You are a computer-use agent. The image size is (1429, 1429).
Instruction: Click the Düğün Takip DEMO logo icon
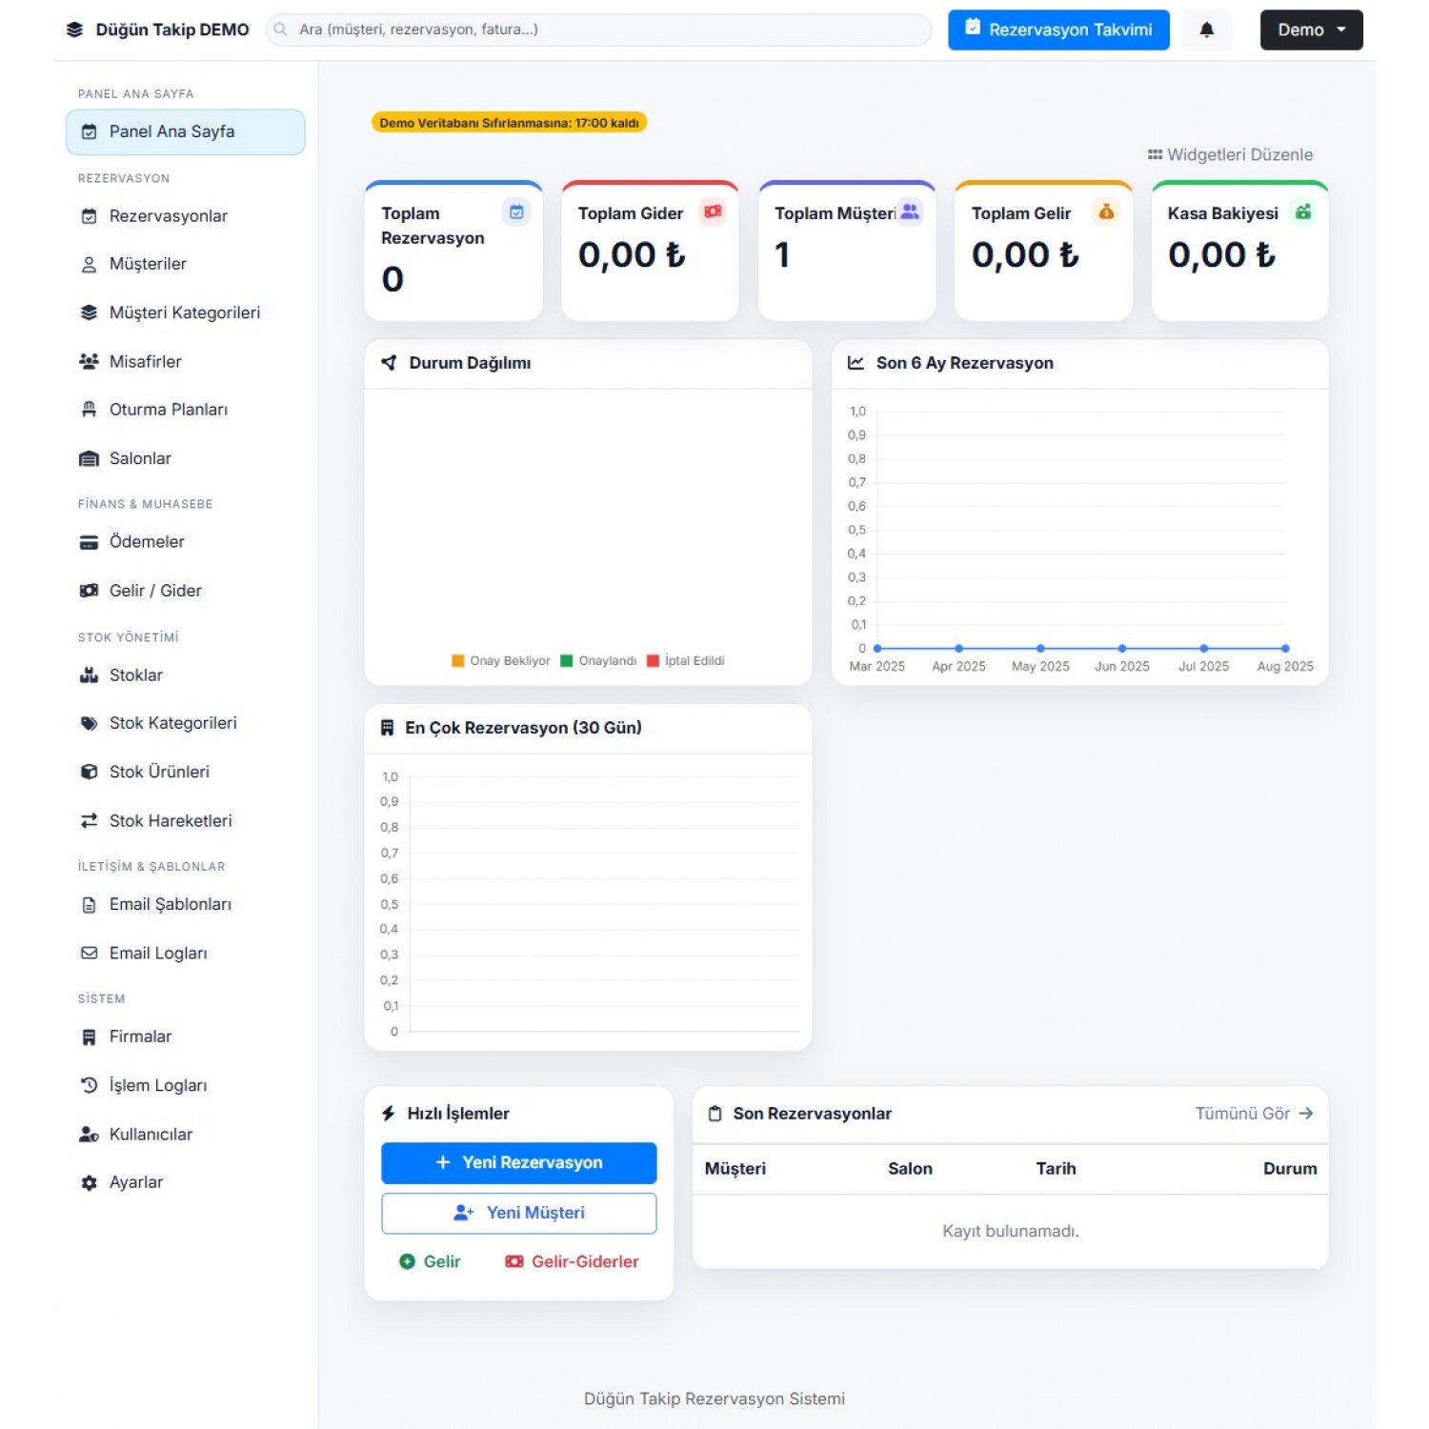coord(74,30)
